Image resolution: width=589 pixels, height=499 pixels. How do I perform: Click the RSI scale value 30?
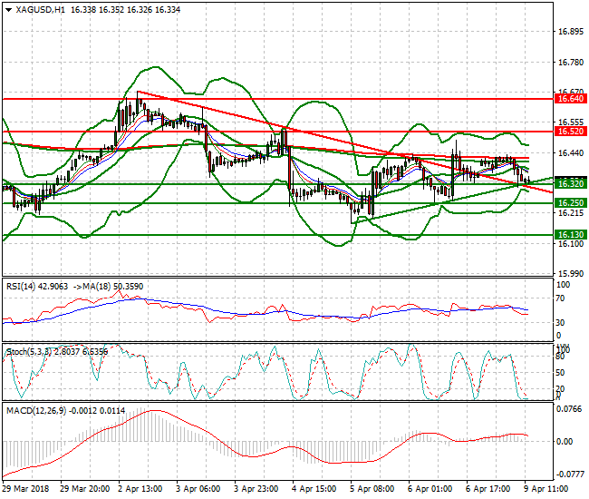[x=560, y=323]
